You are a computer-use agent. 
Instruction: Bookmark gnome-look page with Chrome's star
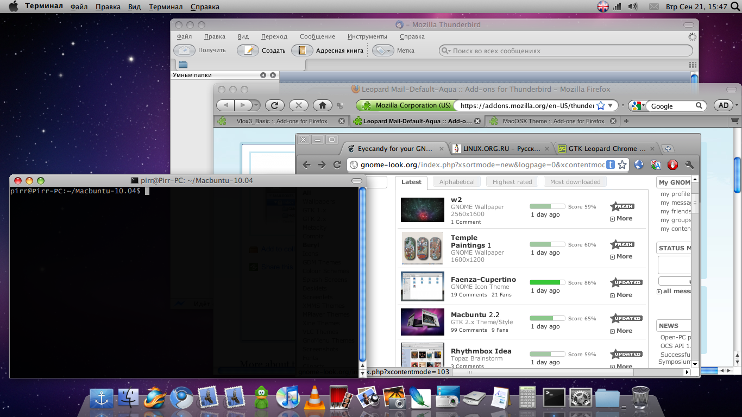pos(622,165)
